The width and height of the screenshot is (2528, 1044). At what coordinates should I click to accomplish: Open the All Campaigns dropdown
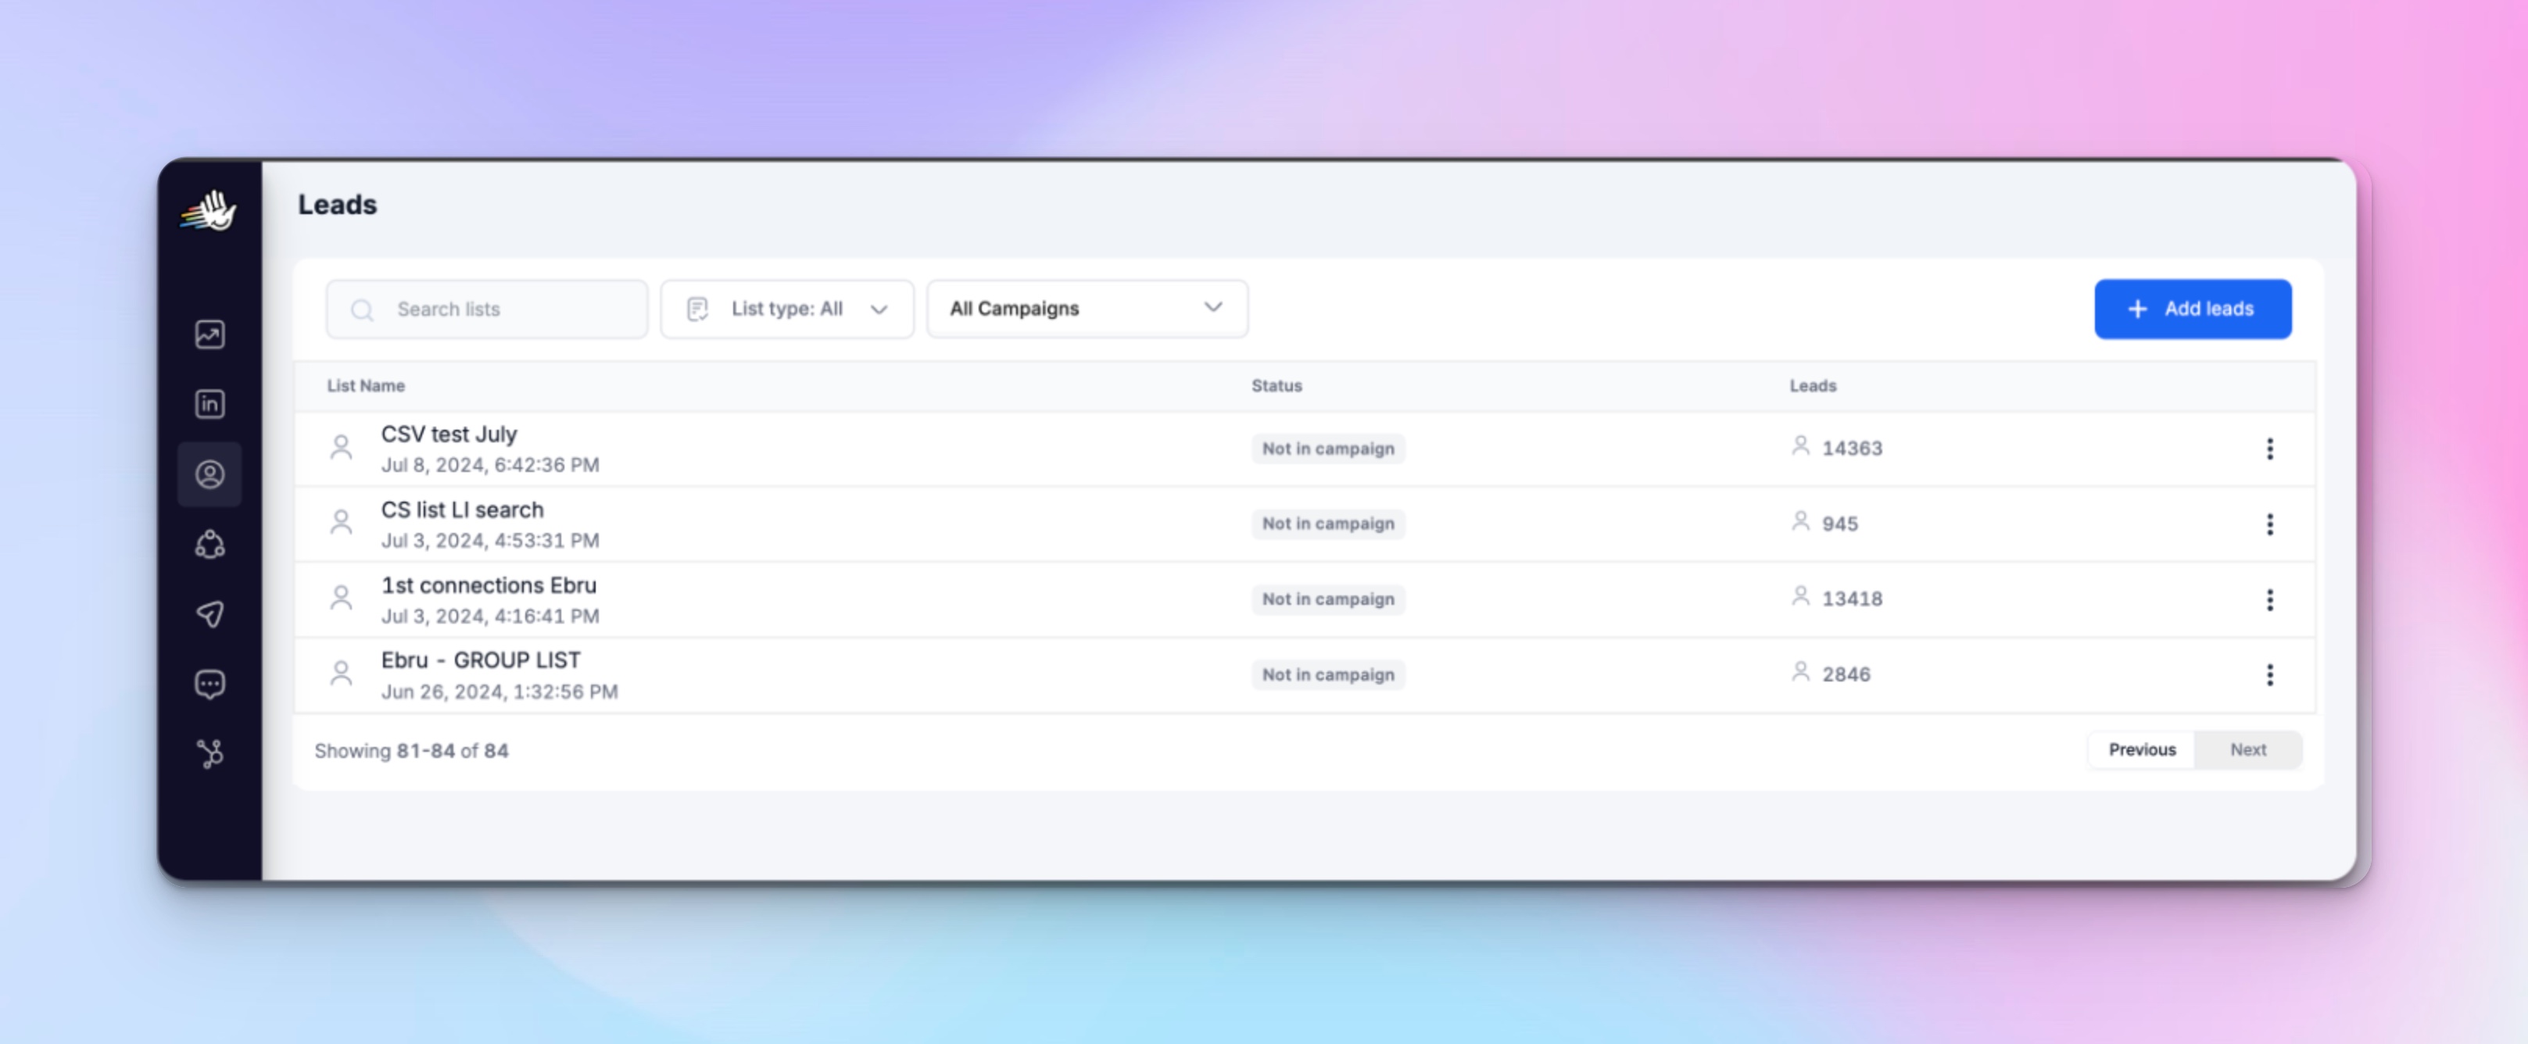1087,309
